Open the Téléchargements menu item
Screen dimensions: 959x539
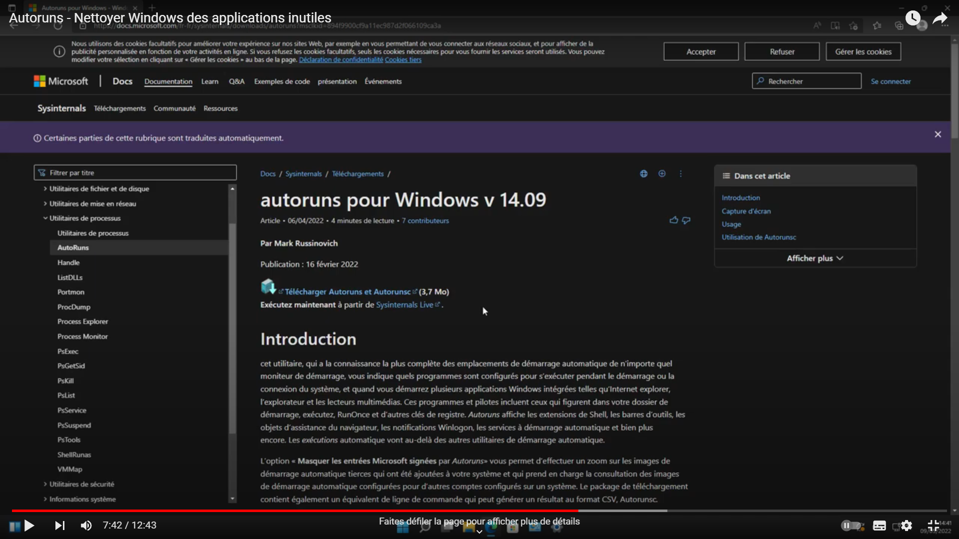119,108
